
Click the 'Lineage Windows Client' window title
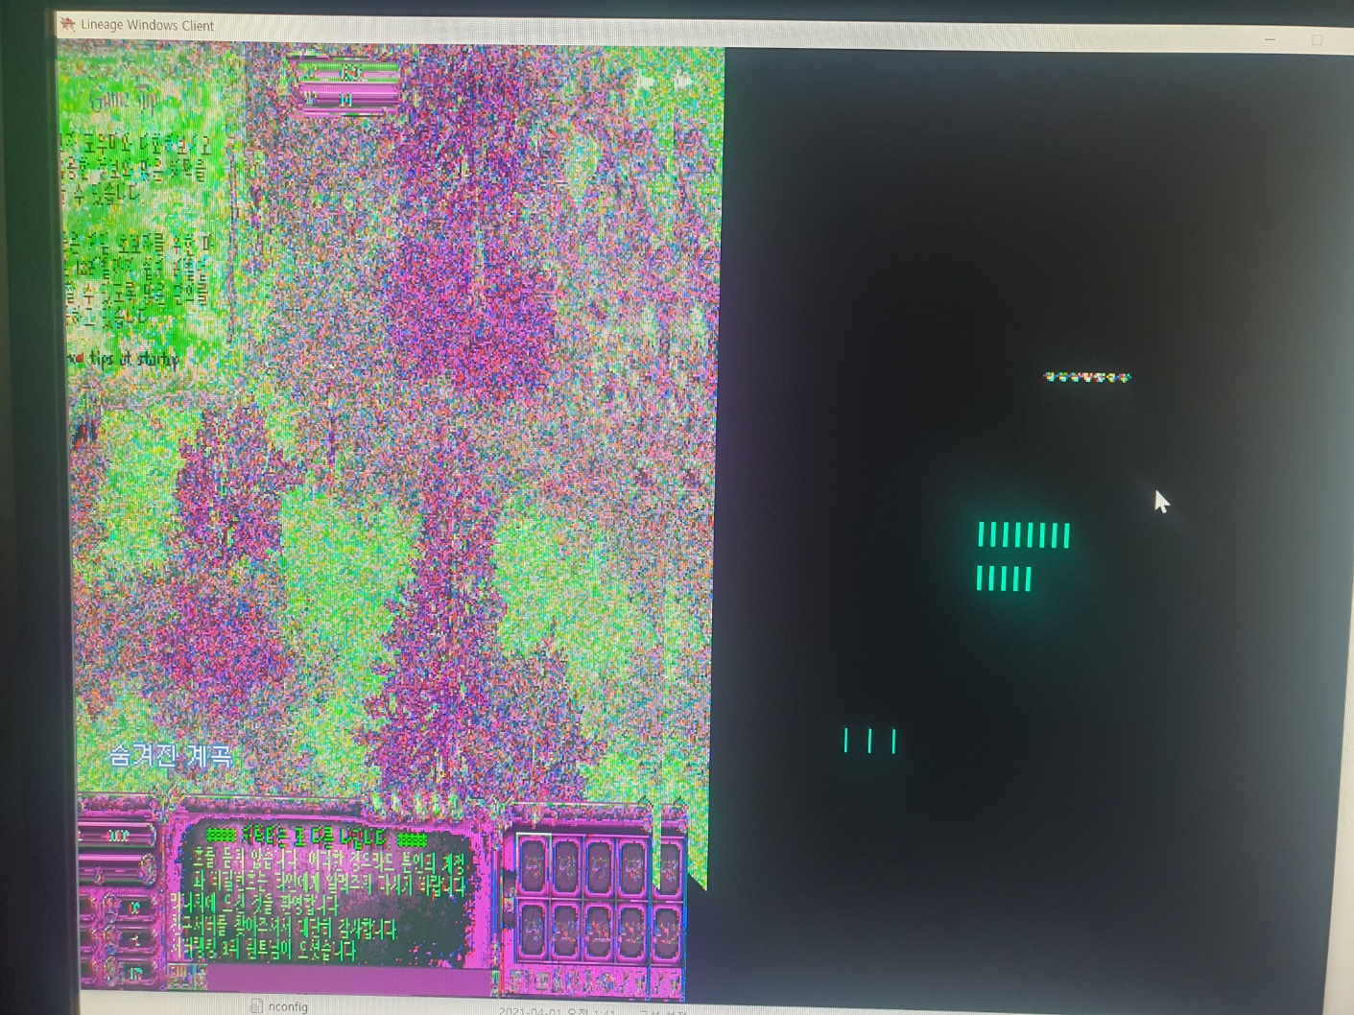pyautogui.click(x=147, y=26)
